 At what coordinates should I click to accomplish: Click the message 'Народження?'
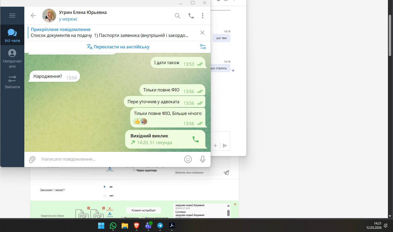(55, 76)
